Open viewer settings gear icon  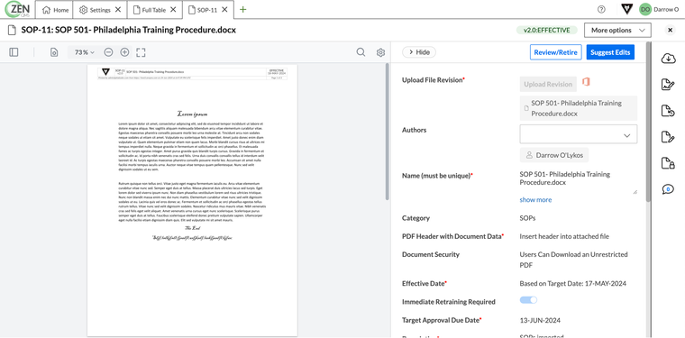[x=380, y=53]
